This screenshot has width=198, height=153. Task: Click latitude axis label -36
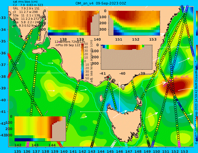click(x=3, y=53)
